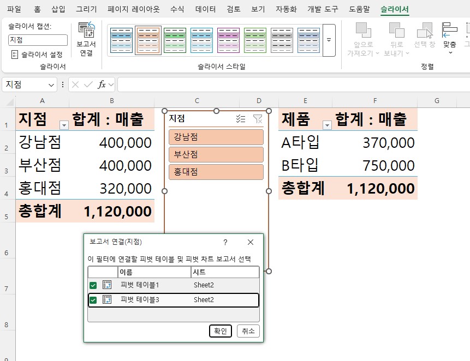Enable multi-select mode on the 지점 slicer
The height and width of the screenshot is (361, 470).
coord(241,119)
